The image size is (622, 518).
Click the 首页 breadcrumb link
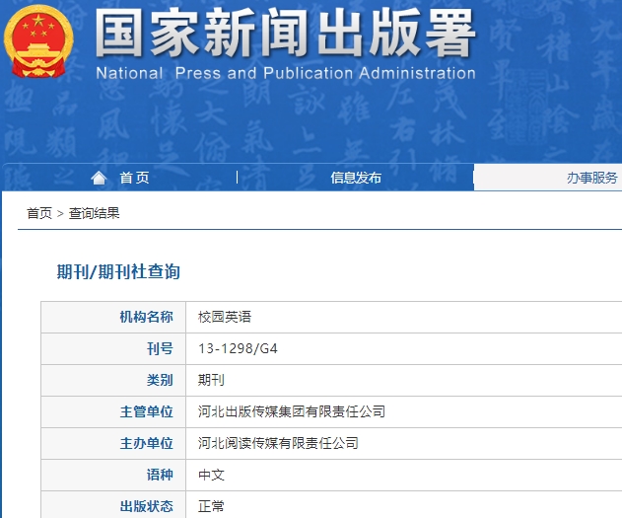coord(39,213)
